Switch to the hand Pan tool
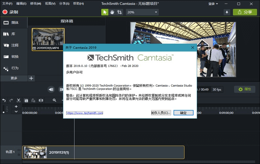 point(112,12)
